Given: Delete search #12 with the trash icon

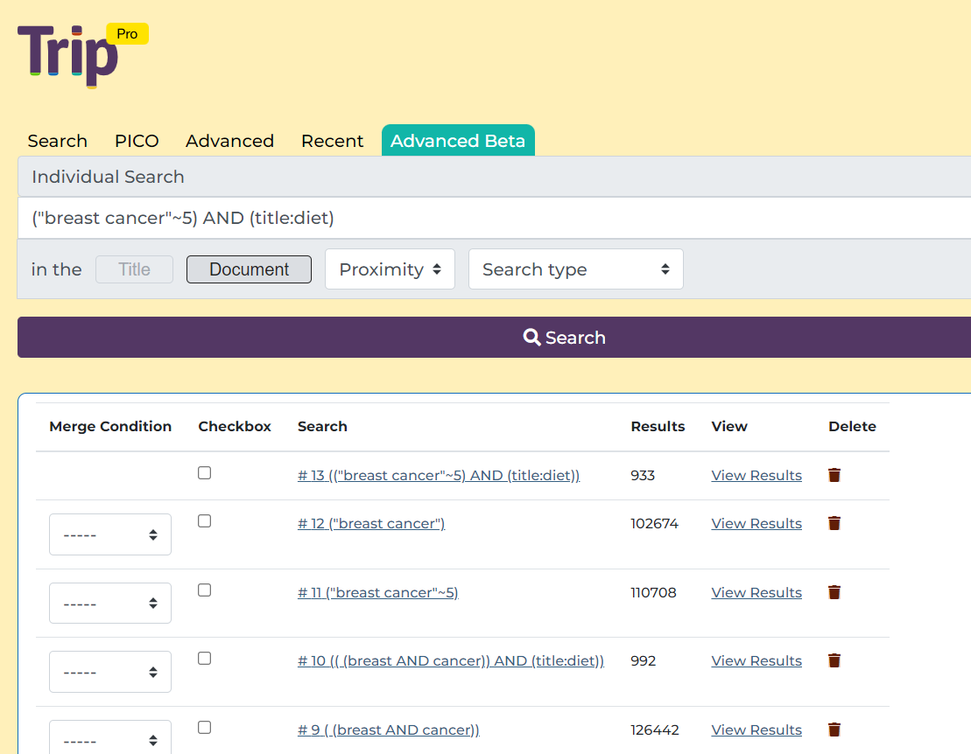Looking at the screenshot, I should pos(834,522).
